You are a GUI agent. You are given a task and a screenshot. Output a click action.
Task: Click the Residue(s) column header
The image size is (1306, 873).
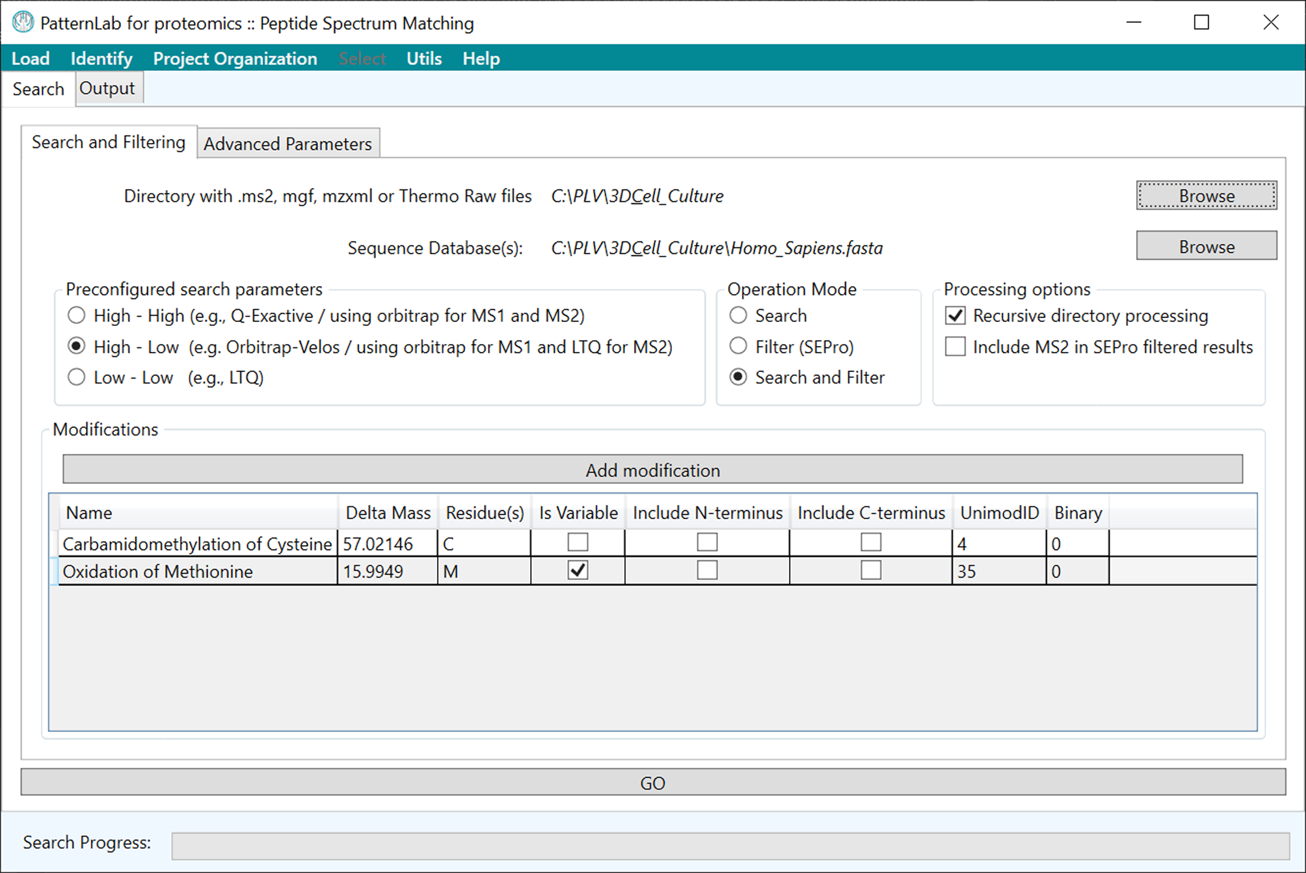pyautogui.click(x=485, y=513)
